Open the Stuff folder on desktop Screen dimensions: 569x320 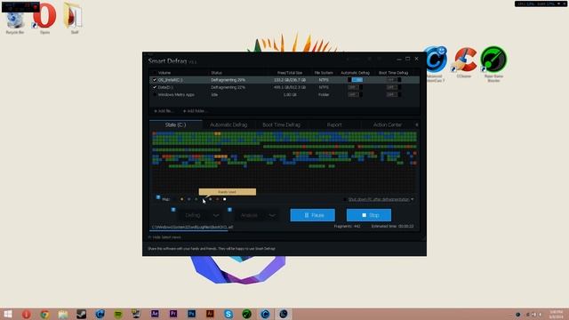point(74,19)
